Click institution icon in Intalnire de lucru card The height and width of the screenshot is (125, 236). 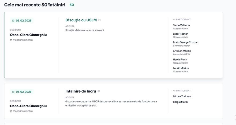[x=11, y=111]
